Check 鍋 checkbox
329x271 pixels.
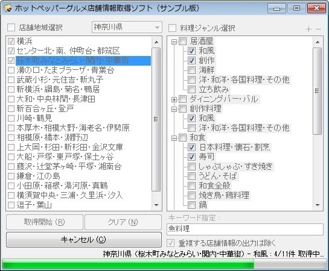click(191, 205)
